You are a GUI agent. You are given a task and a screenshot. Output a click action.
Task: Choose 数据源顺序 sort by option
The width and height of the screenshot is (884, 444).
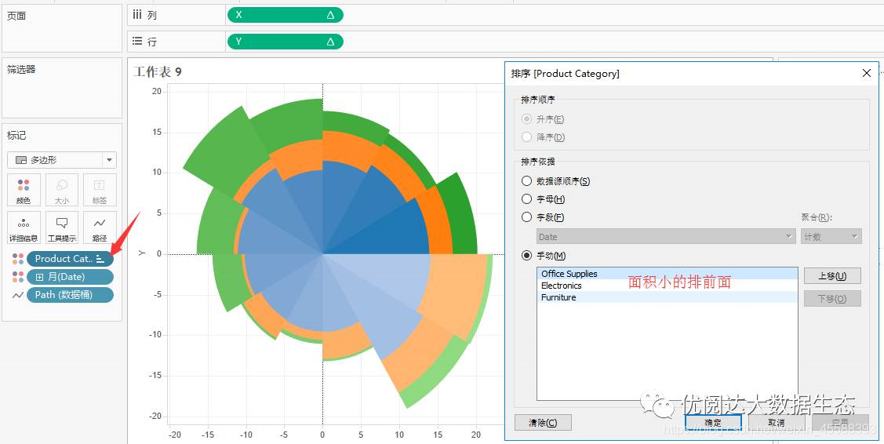526,181
